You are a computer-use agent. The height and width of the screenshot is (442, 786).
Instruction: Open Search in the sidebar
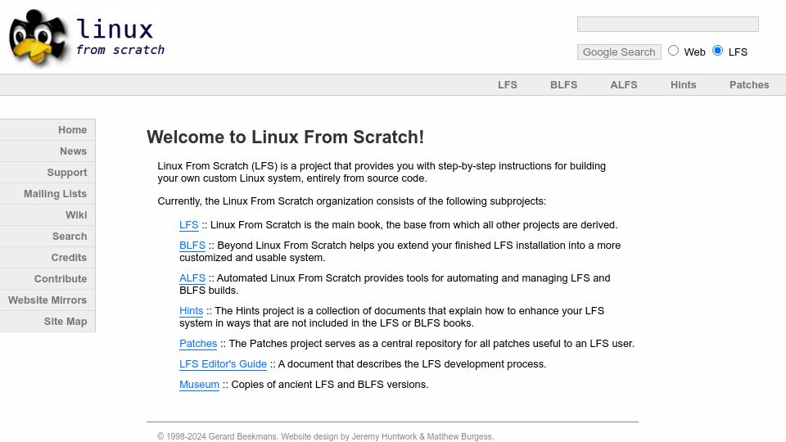tap(47, 237)
